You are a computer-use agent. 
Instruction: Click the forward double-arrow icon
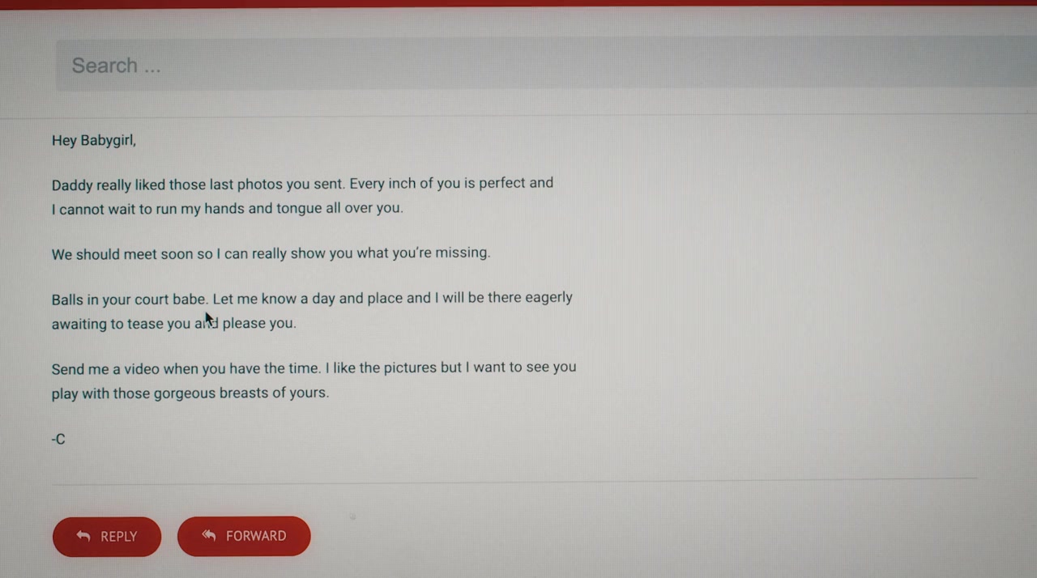209,535
